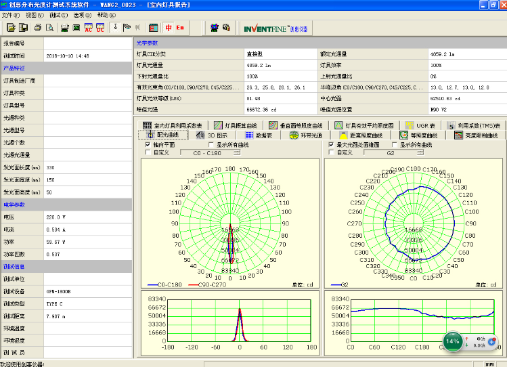Click the 产品特征 section header
This screenshot has width=507, height=367.
click(x=66, y=68)
